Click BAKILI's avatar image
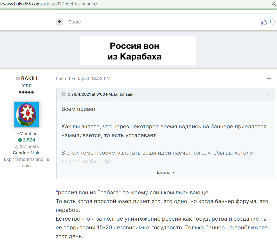The height and width of the screenshot is (250, 277). [x=27, y=114]
